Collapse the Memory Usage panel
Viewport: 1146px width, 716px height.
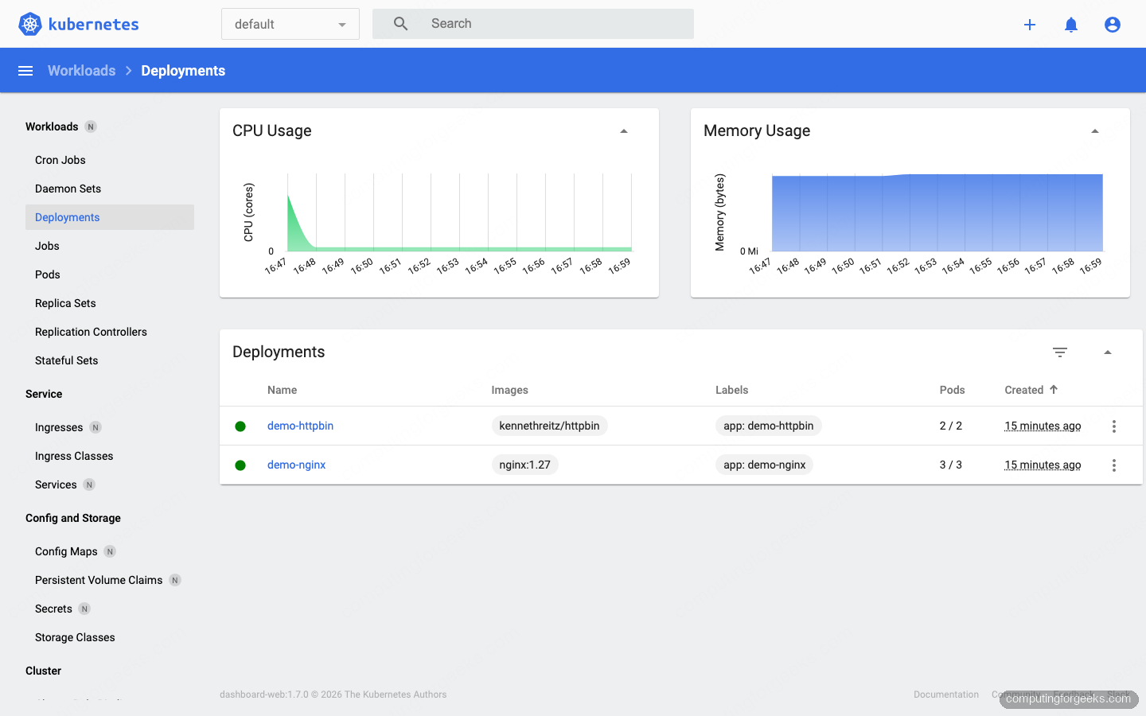click(1094, 129)
